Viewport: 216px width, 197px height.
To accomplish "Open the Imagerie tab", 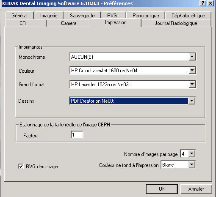I will tap(49, 16).
